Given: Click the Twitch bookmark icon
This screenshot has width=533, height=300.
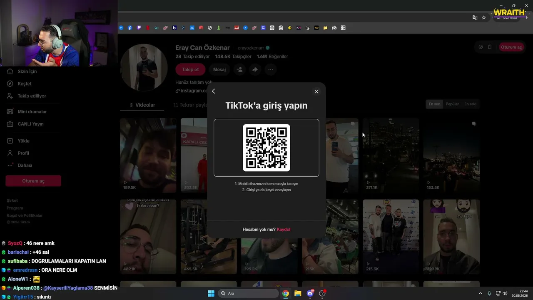Looking at the screenshot, I should tap(139, 28).
